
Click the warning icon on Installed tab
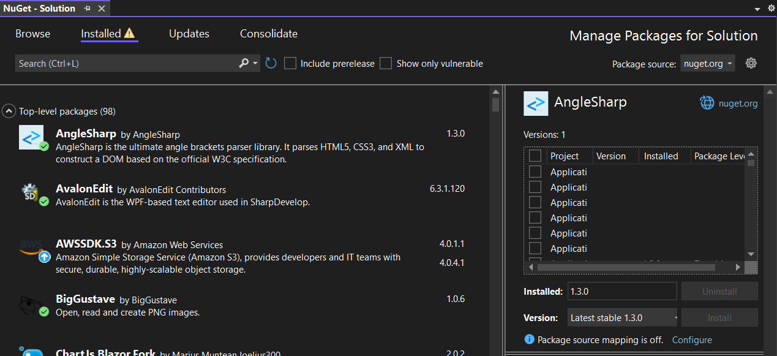(x=129, y=34)
